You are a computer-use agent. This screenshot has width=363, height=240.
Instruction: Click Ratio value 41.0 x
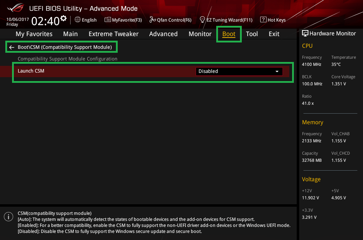pyautogui.click(x=308, y=103)
